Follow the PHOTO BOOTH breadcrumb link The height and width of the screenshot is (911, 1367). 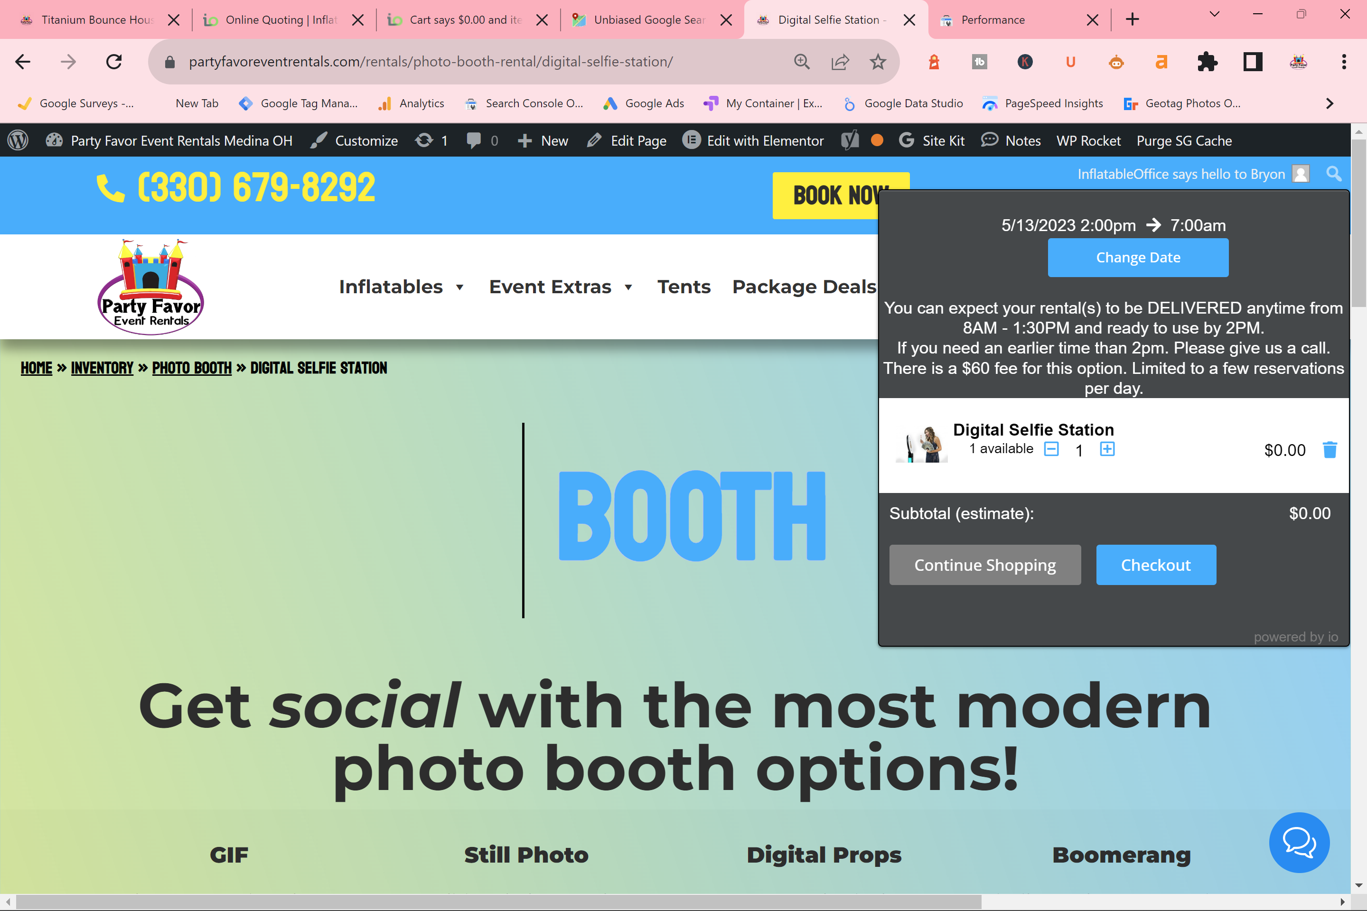click(192, 368)
